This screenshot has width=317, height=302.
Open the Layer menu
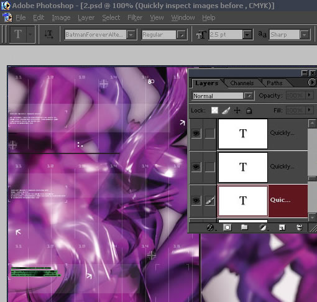point(86,17)
